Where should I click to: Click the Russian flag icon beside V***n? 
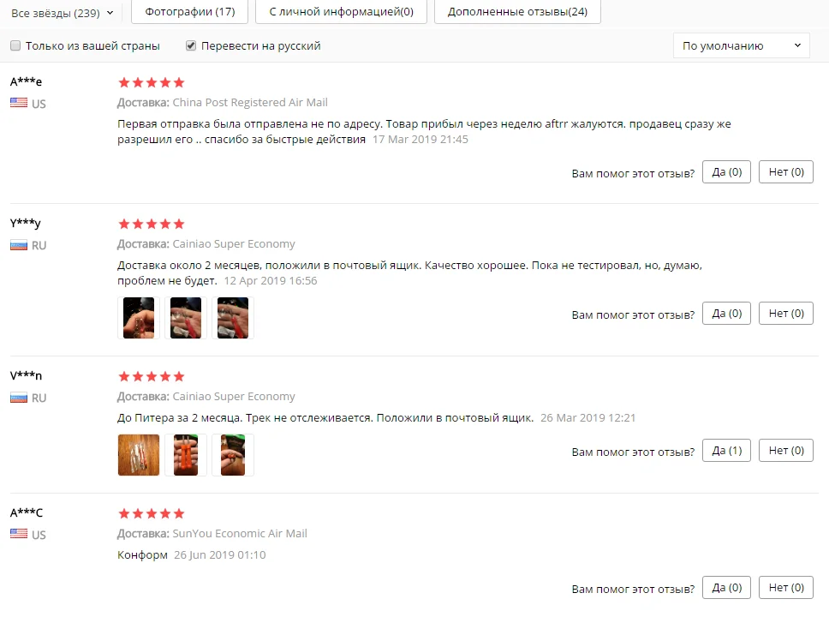(19, 398)
